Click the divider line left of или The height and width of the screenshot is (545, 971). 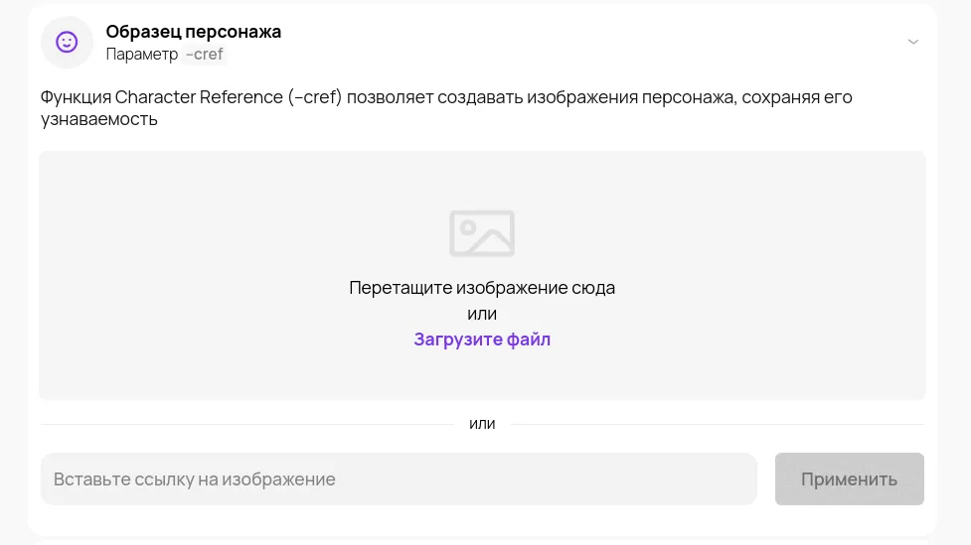(247, 424)
